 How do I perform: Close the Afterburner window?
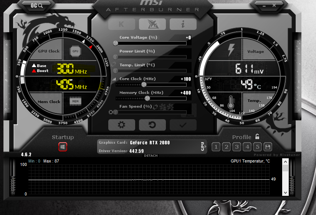click(x=274, y=5)
